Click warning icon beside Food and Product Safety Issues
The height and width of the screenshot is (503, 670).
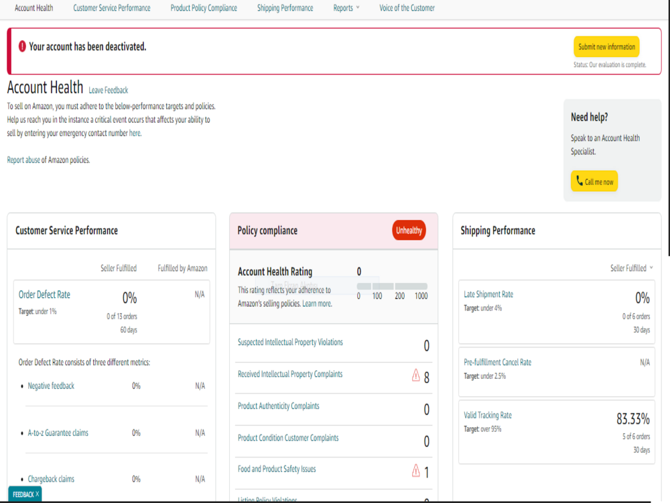tap(416, 471)
